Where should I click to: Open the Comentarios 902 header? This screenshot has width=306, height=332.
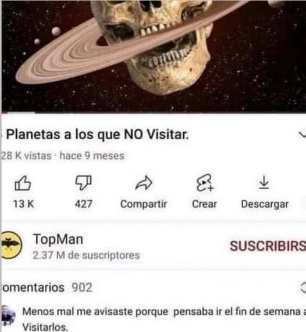point(47,287)
